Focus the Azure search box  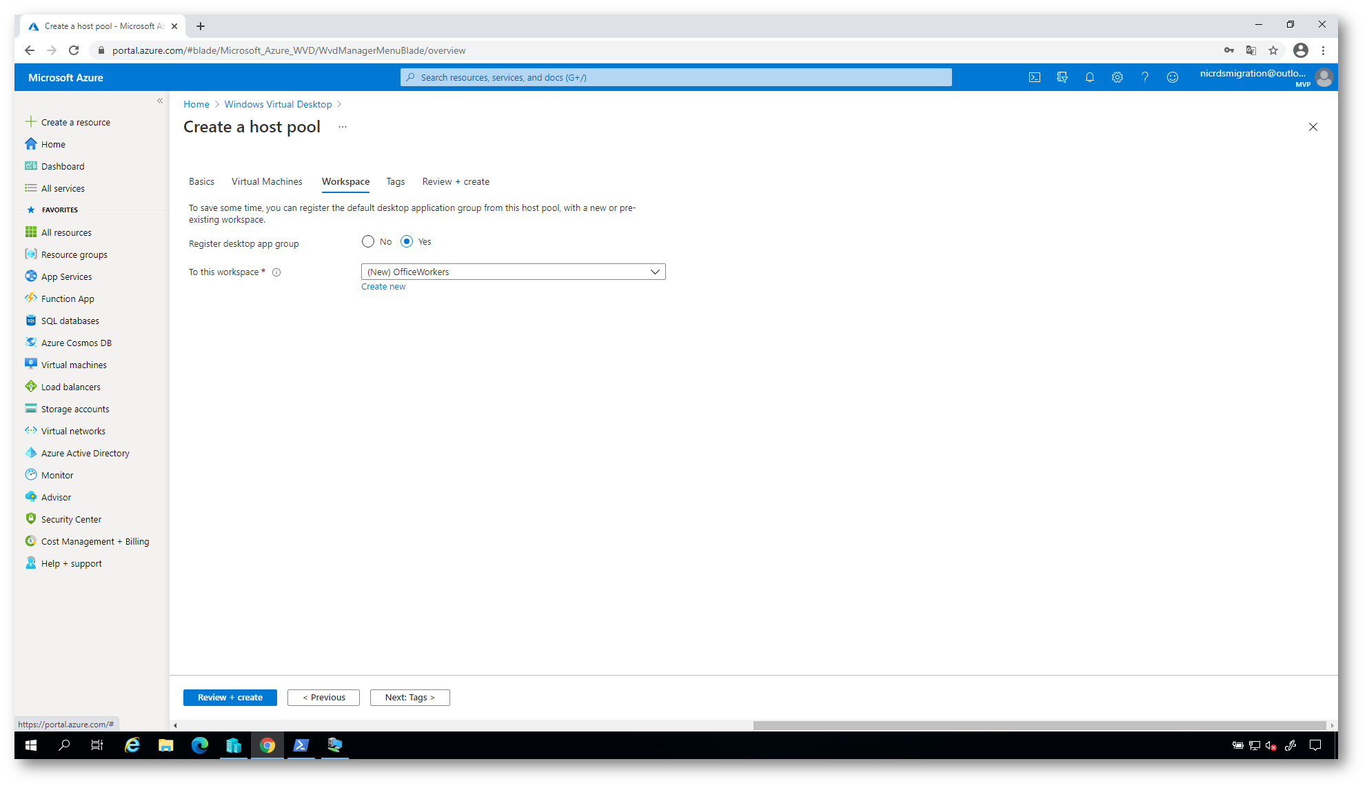[676, 77]
